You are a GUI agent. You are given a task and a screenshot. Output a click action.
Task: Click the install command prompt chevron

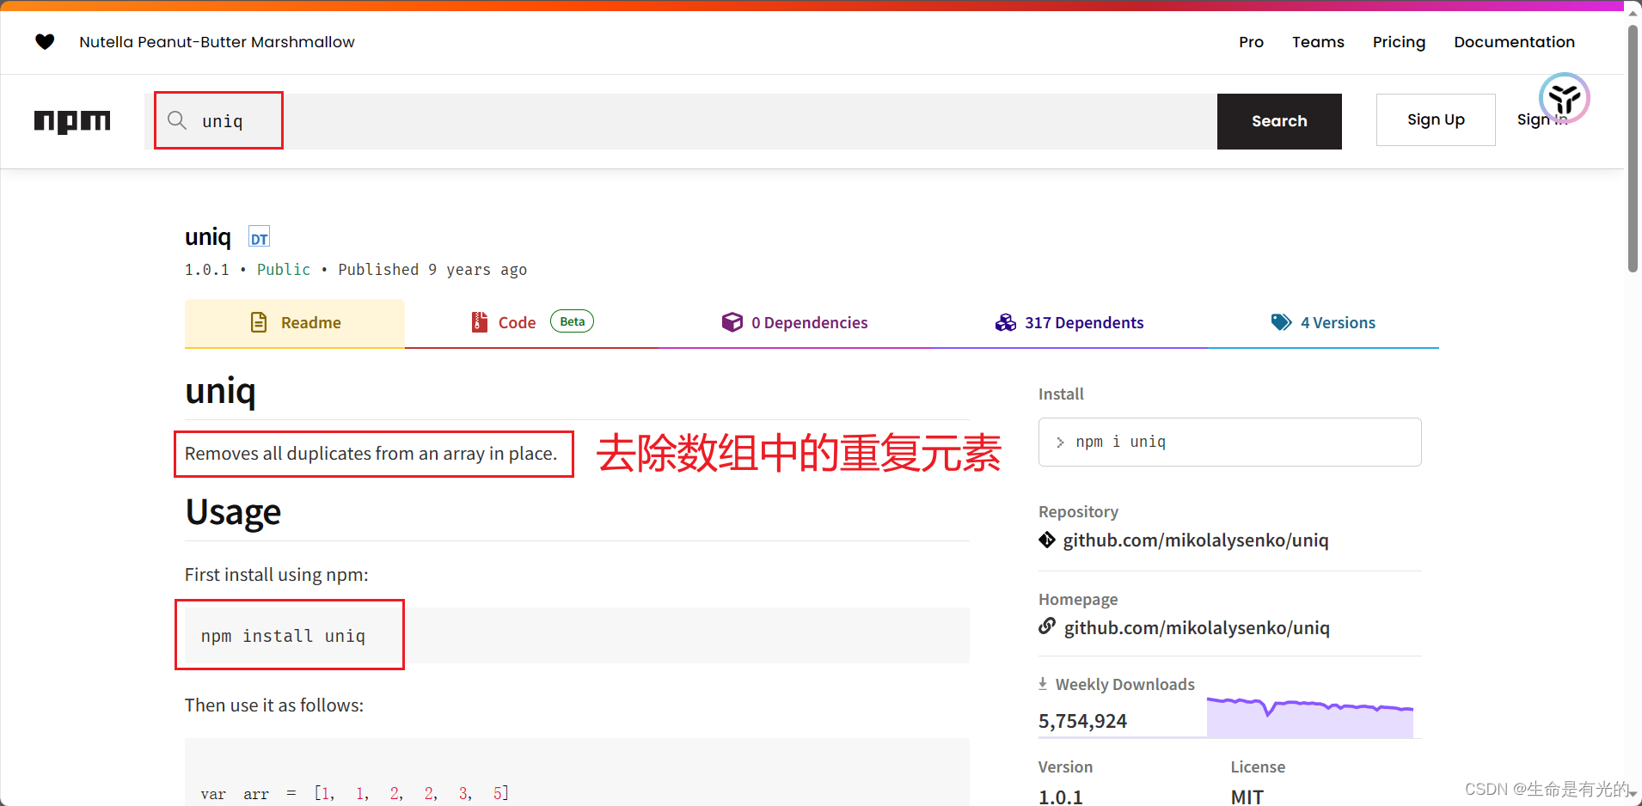[x=1060, y=443]
